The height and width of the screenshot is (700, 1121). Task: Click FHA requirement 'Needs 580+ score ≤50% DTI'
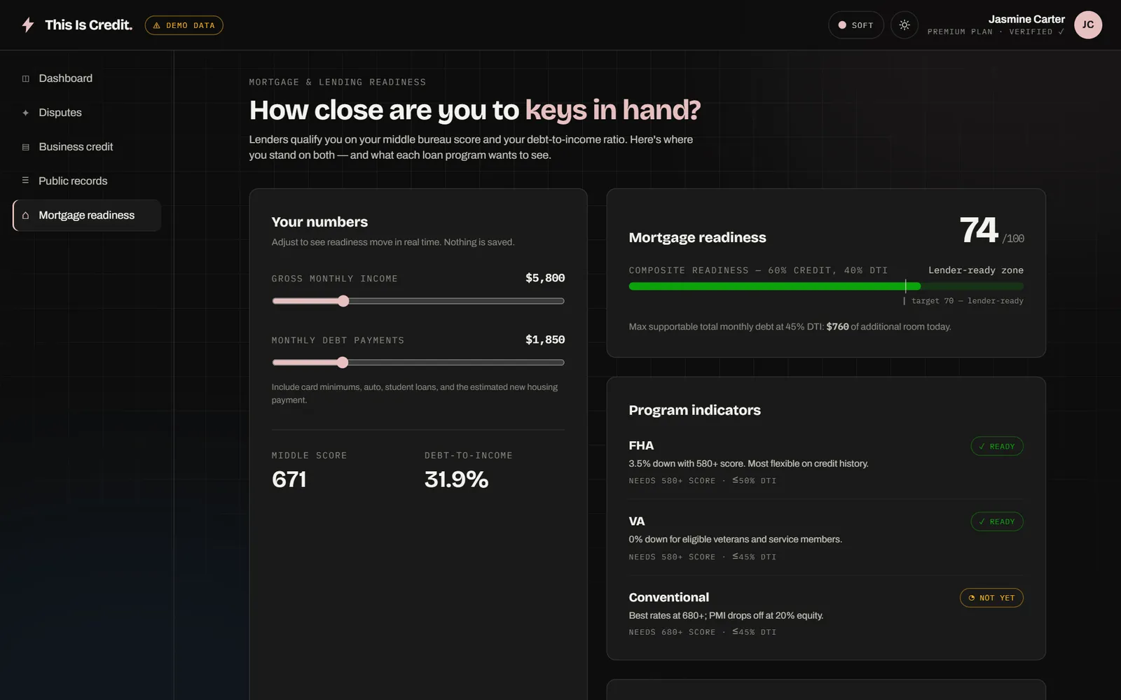pos(703,481)
